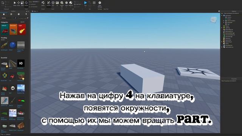Open Game Settings gear
Screen dimensions: 242x136
pyautogui.click(x=100, y=4)
